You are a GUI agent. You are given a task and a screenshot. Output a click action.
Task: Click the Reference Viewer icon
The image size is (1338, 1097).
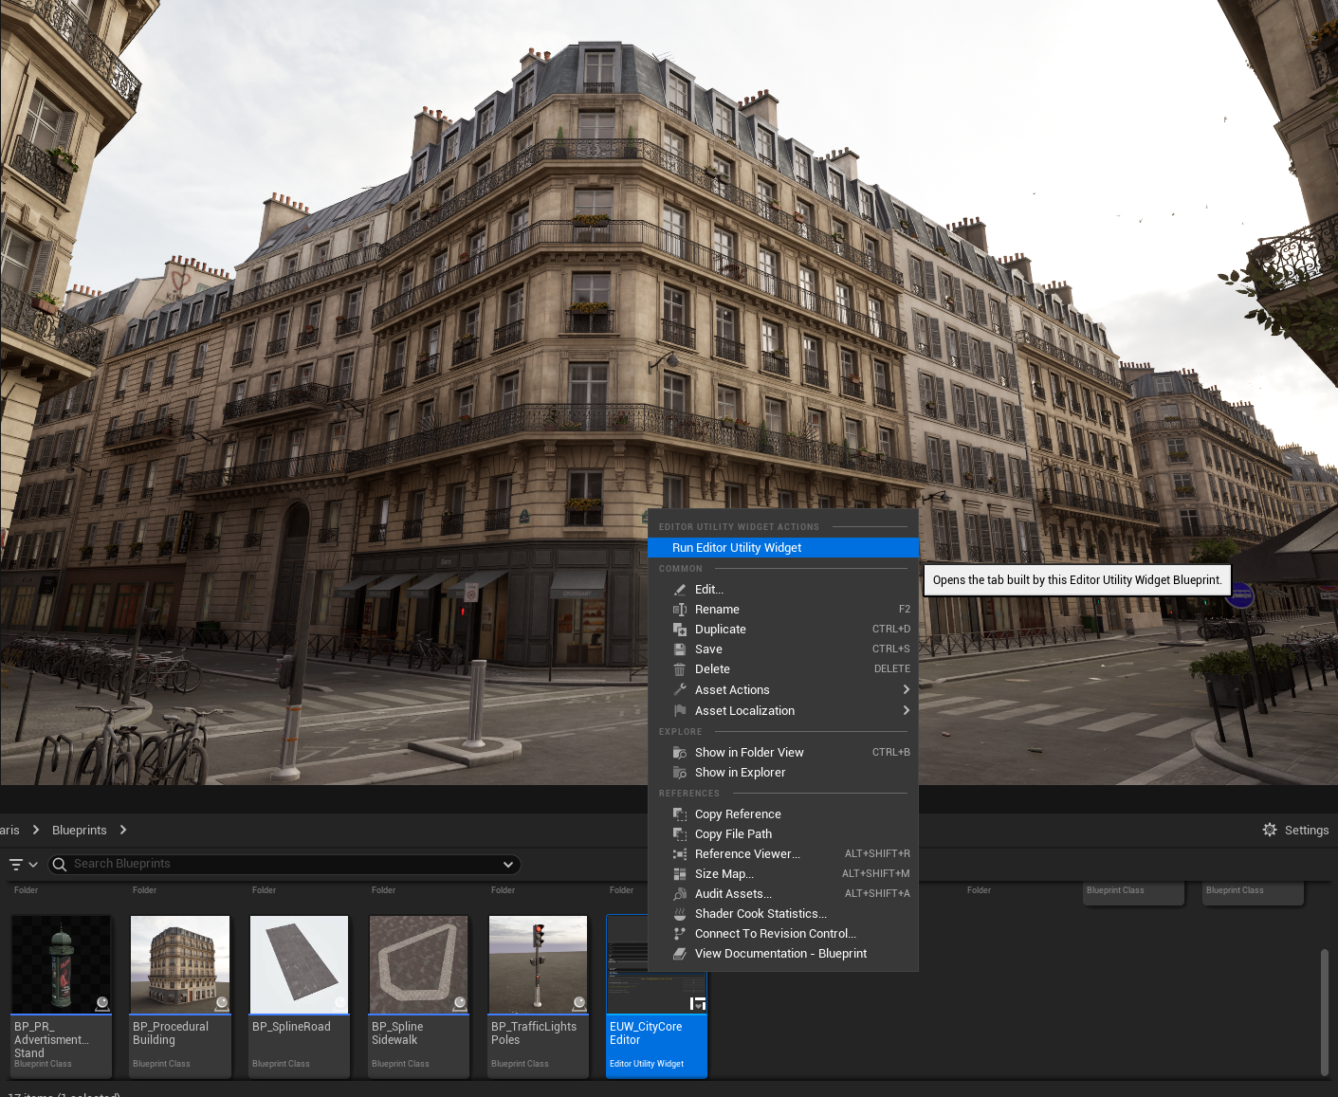[x=679, y=854]
